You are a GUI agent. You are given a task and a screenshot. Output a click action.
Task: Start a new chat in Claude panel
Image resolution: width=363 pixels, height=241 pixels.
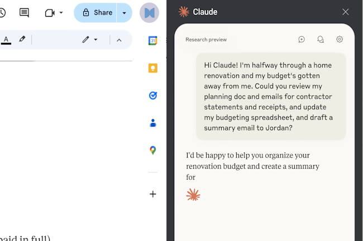click(x=302, y=40)
